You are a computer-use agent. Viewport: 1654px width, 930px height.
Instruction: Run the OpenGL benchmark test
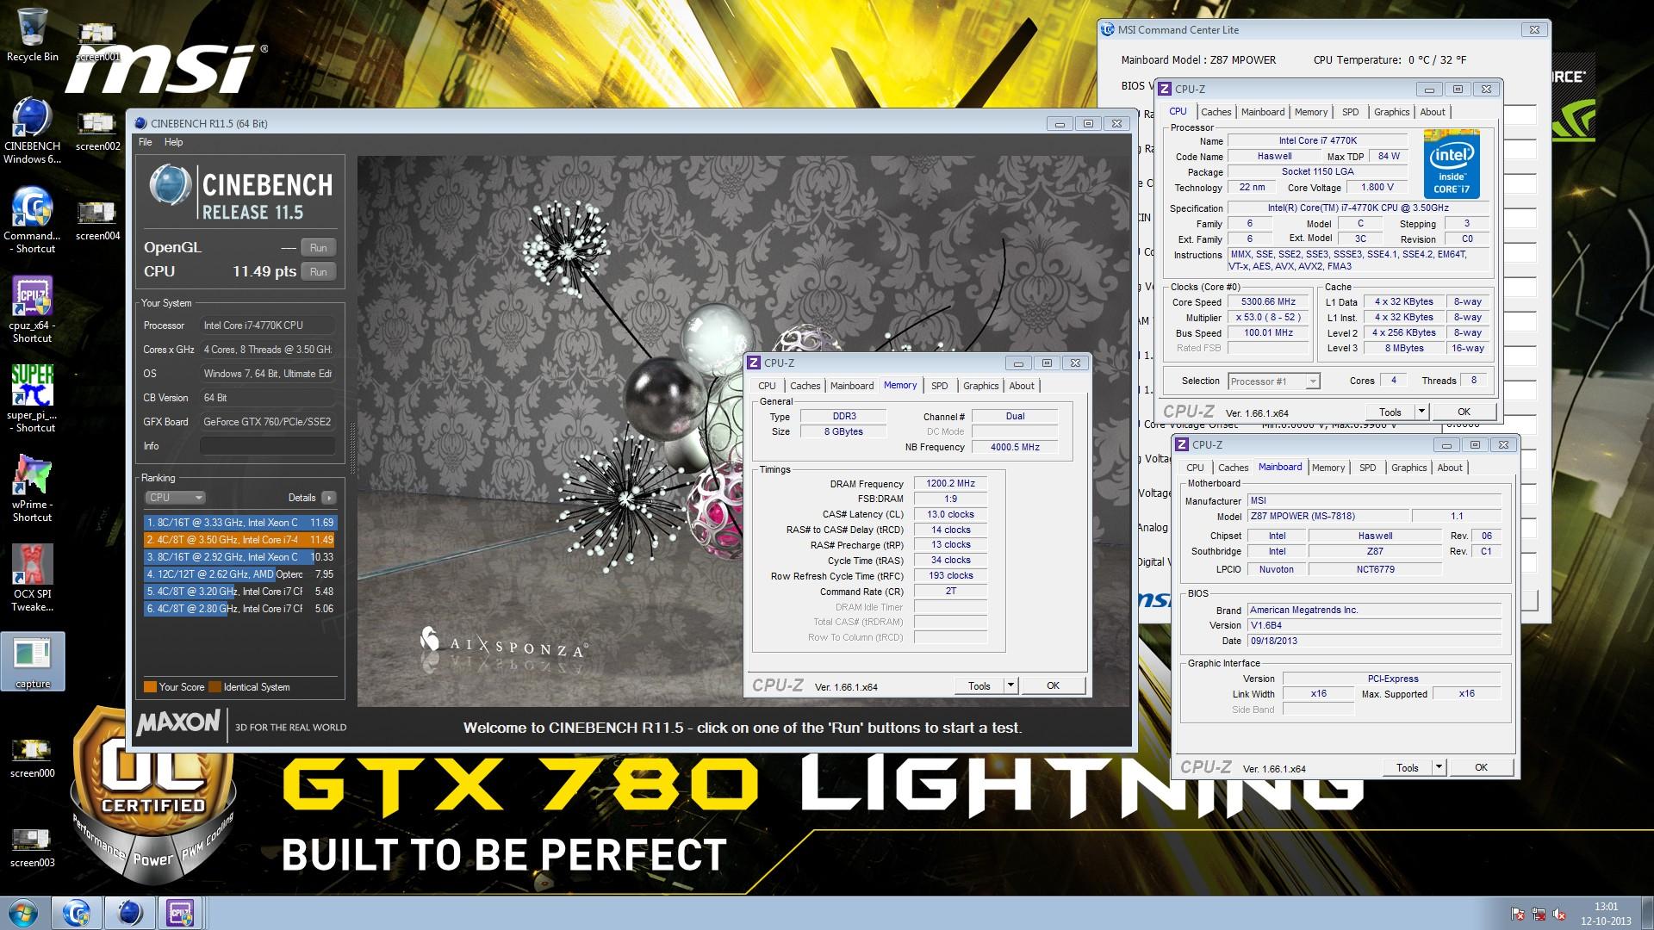click(318, 248)
